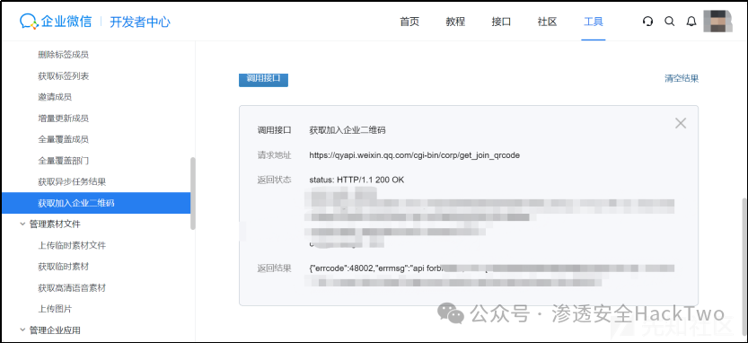Open the user avatar menu

[718, 21]
